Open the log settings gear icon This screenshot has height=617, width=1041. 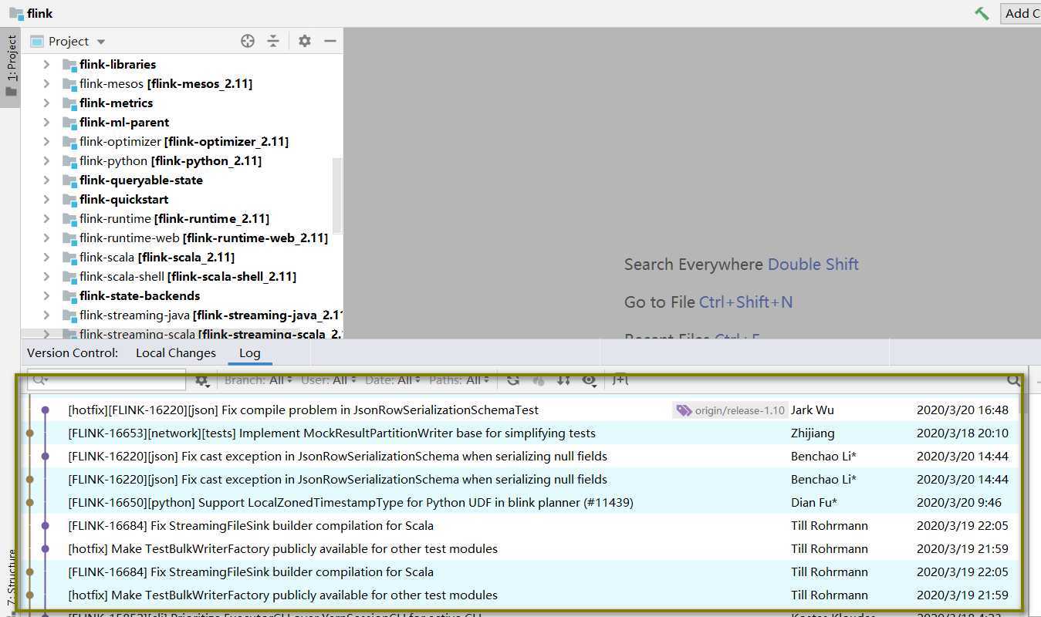click(202, 380)
